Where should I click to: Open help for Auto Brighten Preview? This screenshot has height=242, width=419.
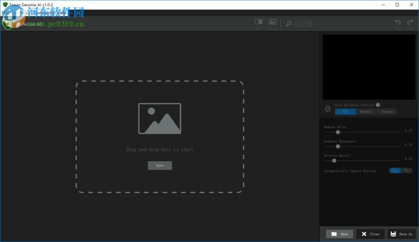coord(378,105)
